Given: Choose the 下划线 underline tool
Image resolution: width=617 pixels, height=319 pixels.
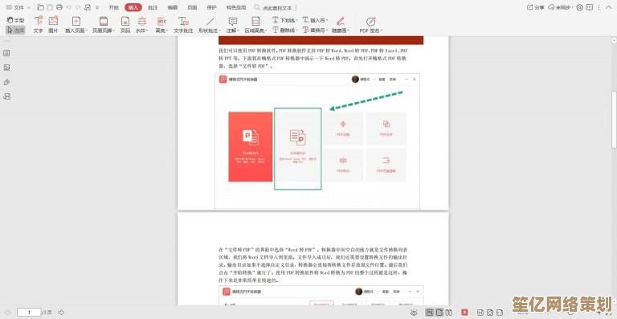Looking at the screenshot, I should tap(285, 19).
